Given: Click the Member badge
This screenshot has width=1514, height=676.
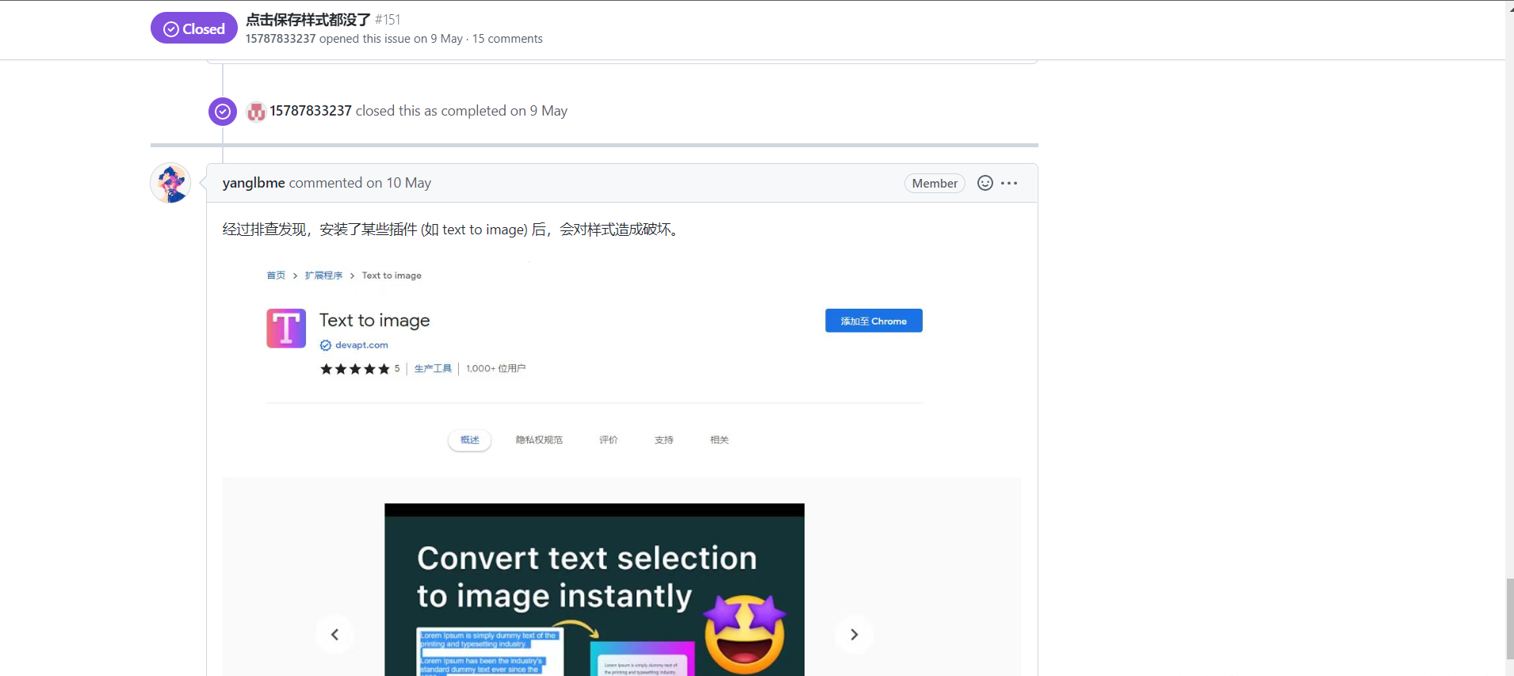Looking at the screenshot, I should click(935, 184).
